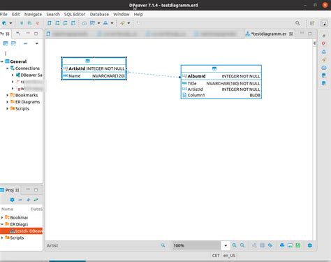Open the zoom level 100% dropdown
331x262 pixels.
coord(226,245)
